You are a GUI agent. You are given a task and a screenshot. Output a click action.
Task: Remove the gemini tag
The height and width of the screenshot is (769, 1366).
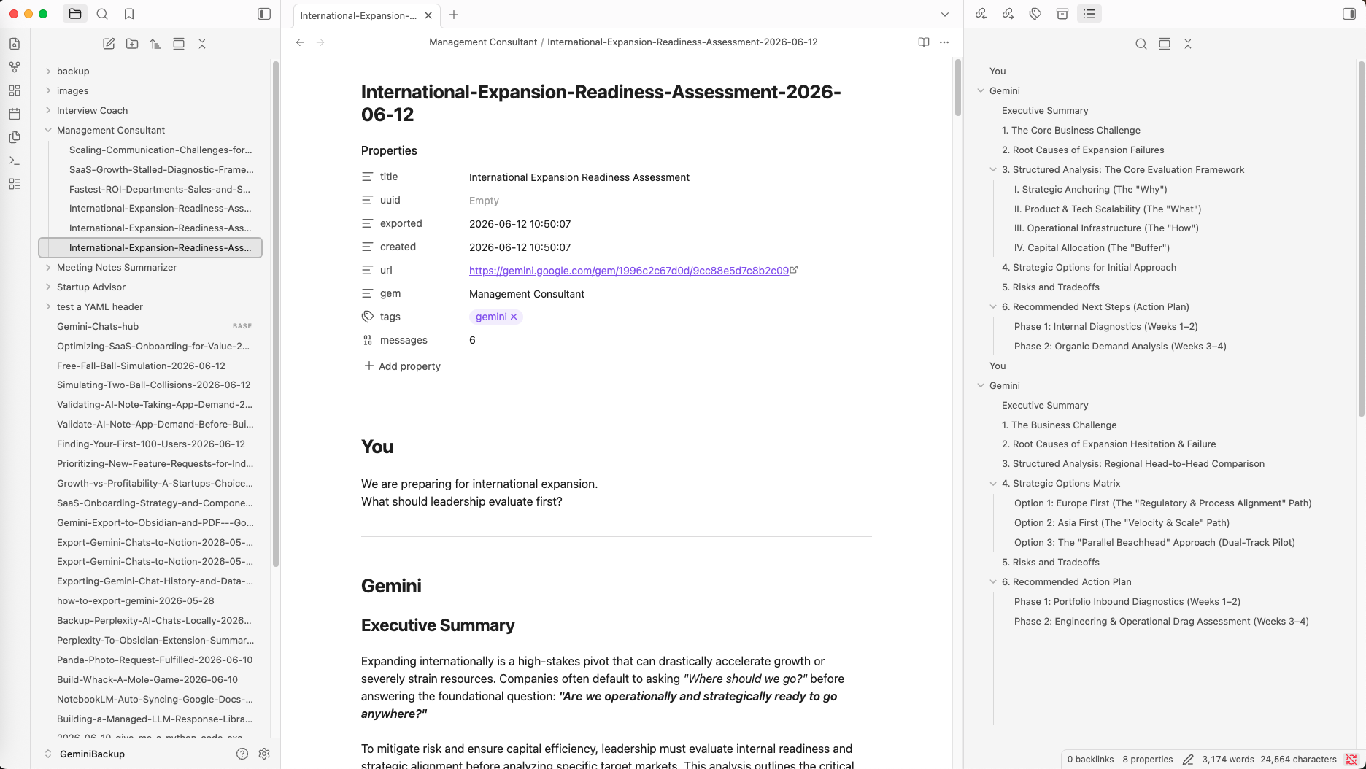pyautogui.click(x=514, y=317)
